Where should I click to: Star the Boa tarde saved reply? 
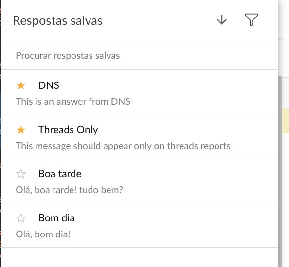click(x=21, y=174)
